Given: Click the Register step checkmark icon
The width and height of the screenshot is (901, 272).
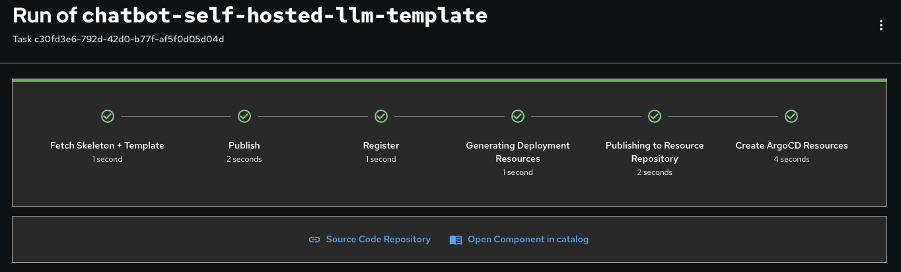Looking at the screenshot, I should 381,116.
